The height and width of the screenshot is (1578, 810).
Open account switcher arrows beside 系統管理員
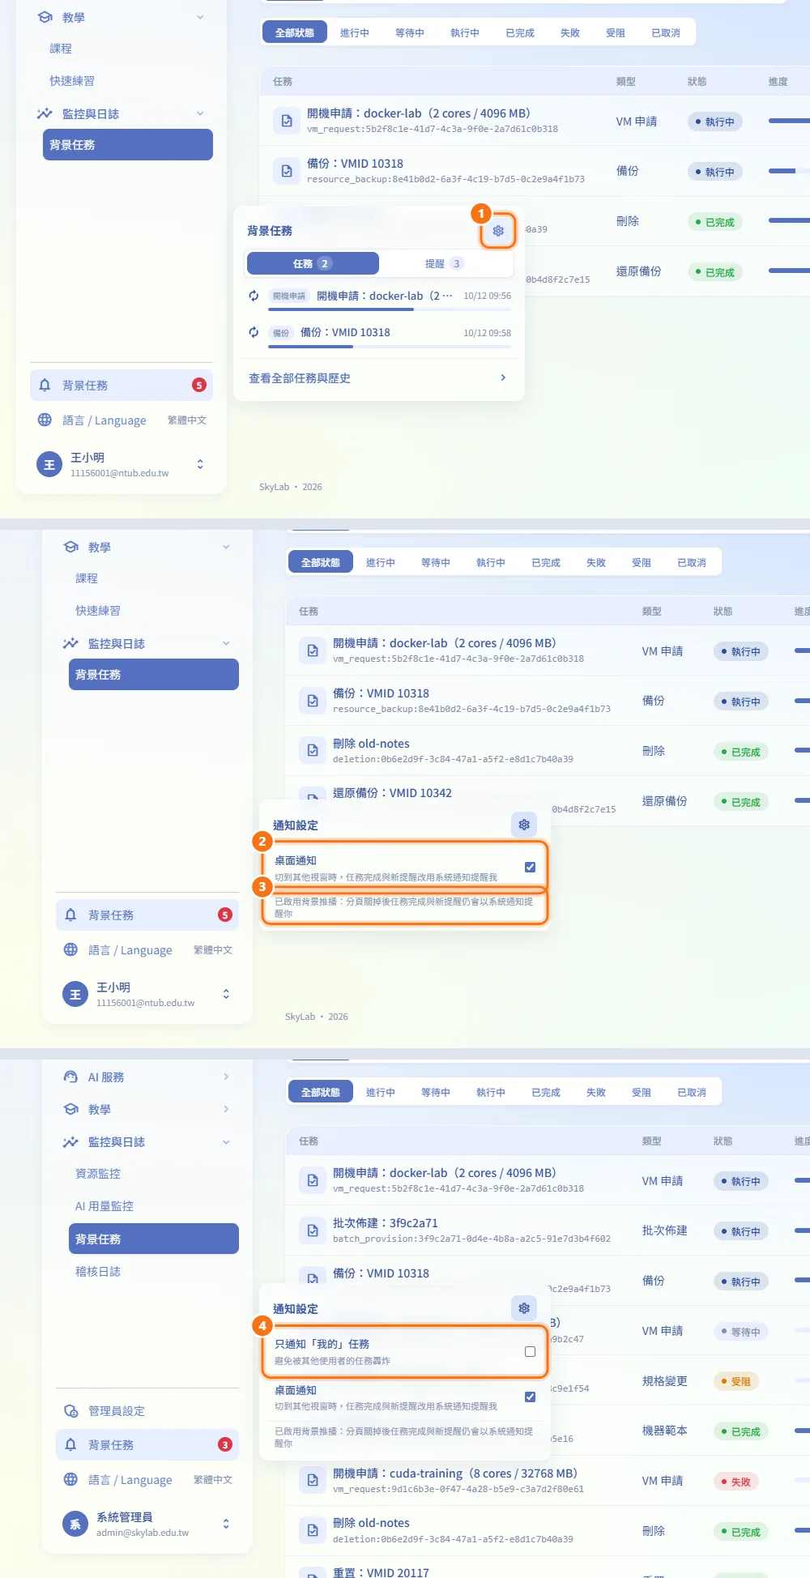(226, 1524)
